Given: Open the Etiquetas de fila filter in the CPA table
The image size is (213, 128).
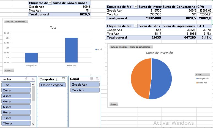Looking at the screenshot, I should (135, 7).
